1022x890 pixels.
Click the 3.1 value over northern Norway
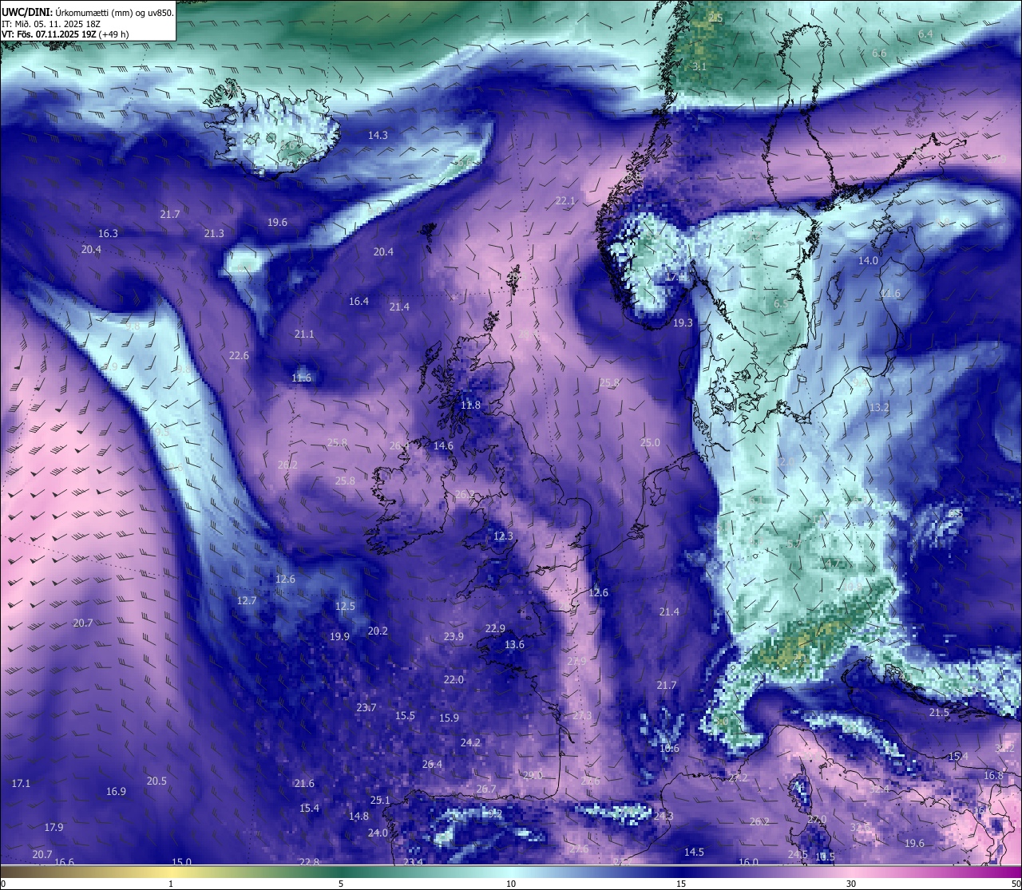699,67
